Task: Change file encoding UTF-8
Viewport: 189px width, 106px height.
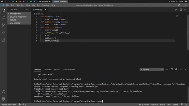Action: click(x=162, y=105)
